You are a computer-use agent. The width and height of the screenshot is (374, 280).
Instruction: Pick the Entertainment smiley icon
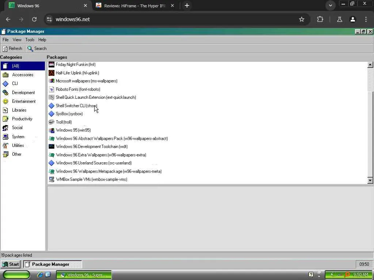[5, 101]
